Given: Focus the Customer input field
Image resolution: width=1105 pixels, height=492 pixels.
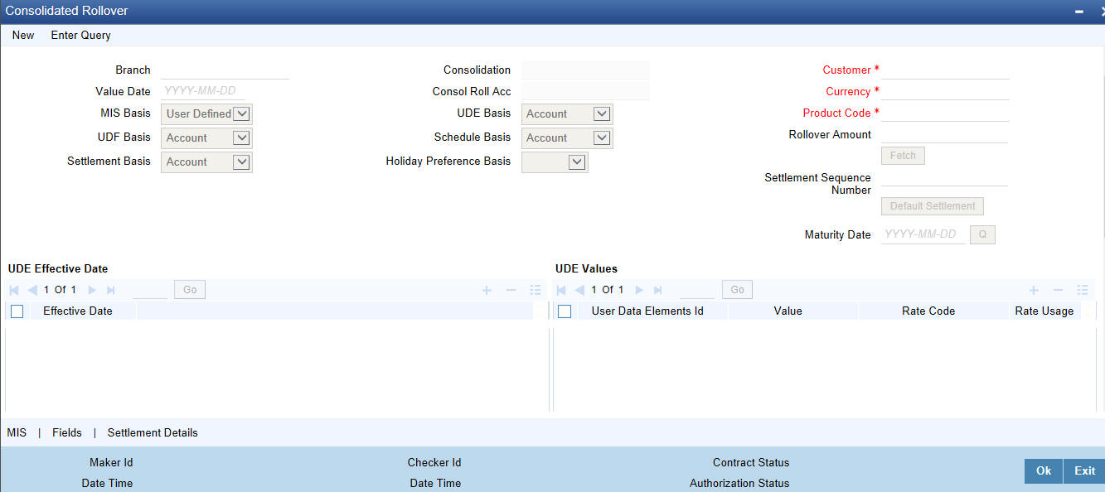Looking at the screenshot, I should (945, 70).
